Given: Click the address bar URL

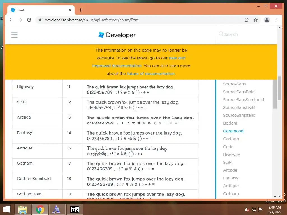Looking at the screenshot, I should coord(92,20).
